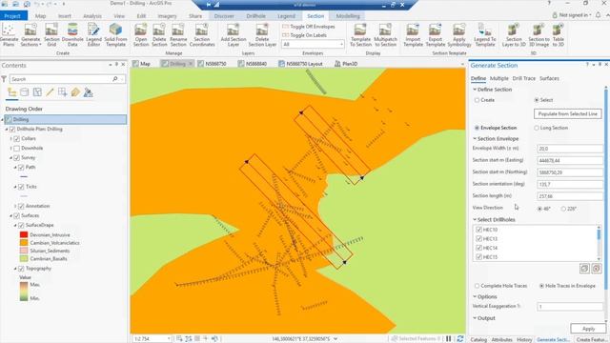Screen dimensions: 610x343
Task: Click the Apply button
Action: [588, 329]
